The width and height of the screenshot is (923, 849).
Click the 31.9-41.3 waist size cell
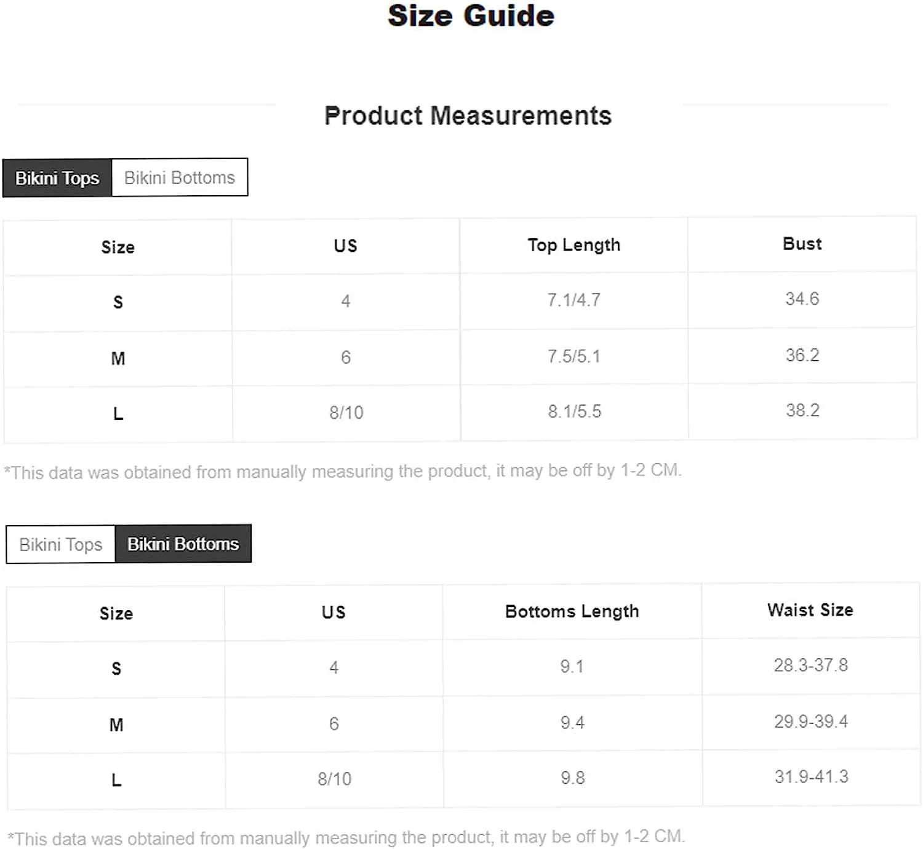click(811, 777)
